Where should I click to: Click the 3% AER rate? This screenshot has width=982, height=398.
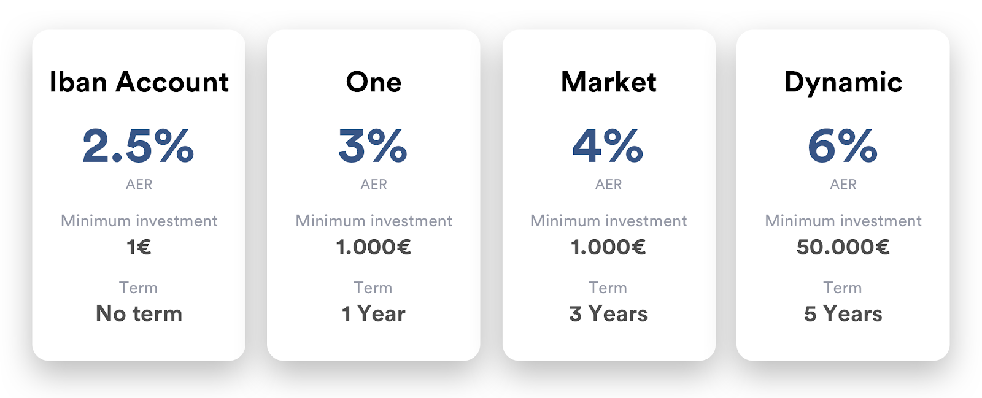coord(373,146)
